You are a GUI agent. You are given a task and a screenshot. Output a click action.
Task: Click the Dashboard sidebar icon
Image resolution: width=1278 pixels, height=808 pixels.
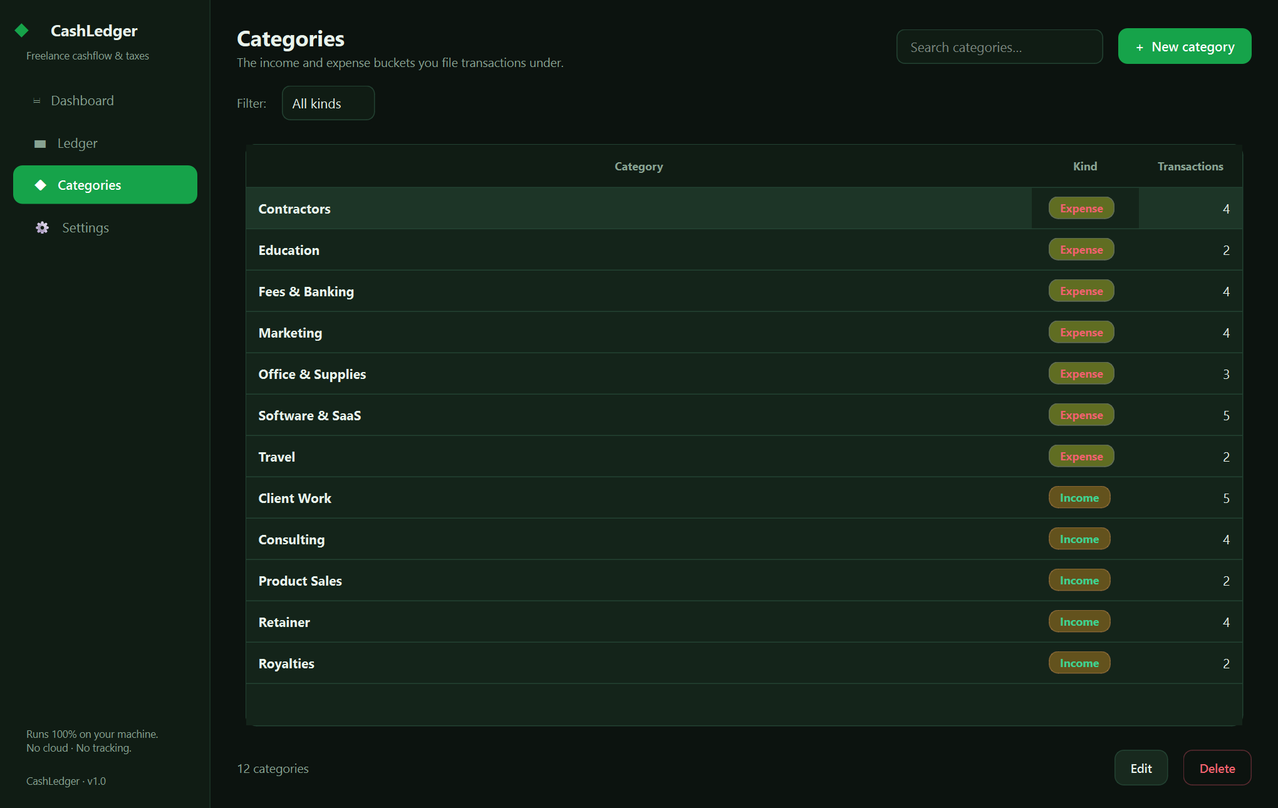[37, 101]
